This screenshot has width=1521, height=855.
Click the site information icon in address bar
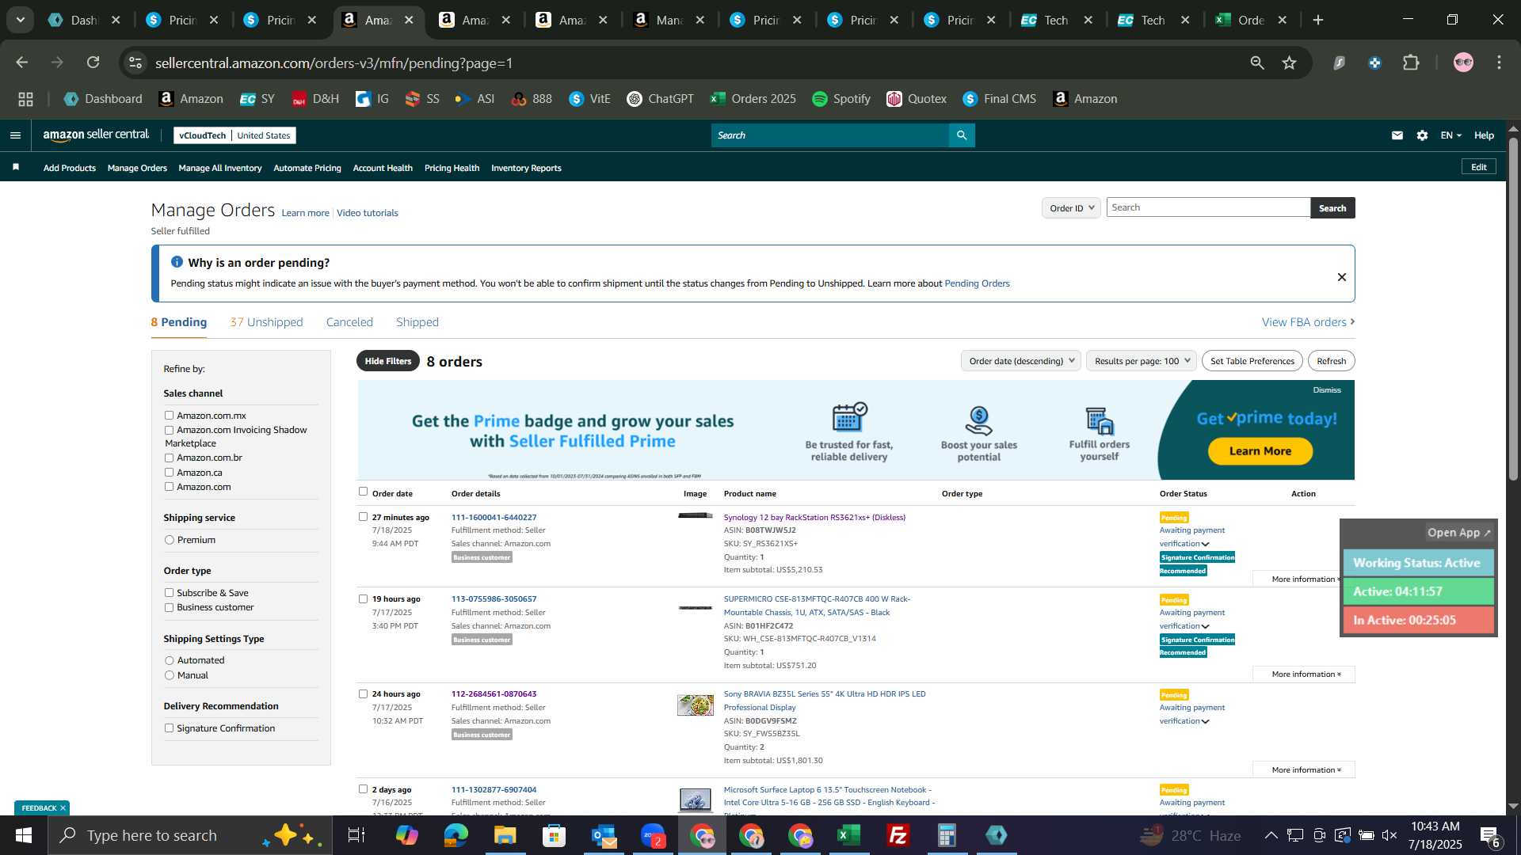point(135,63)
